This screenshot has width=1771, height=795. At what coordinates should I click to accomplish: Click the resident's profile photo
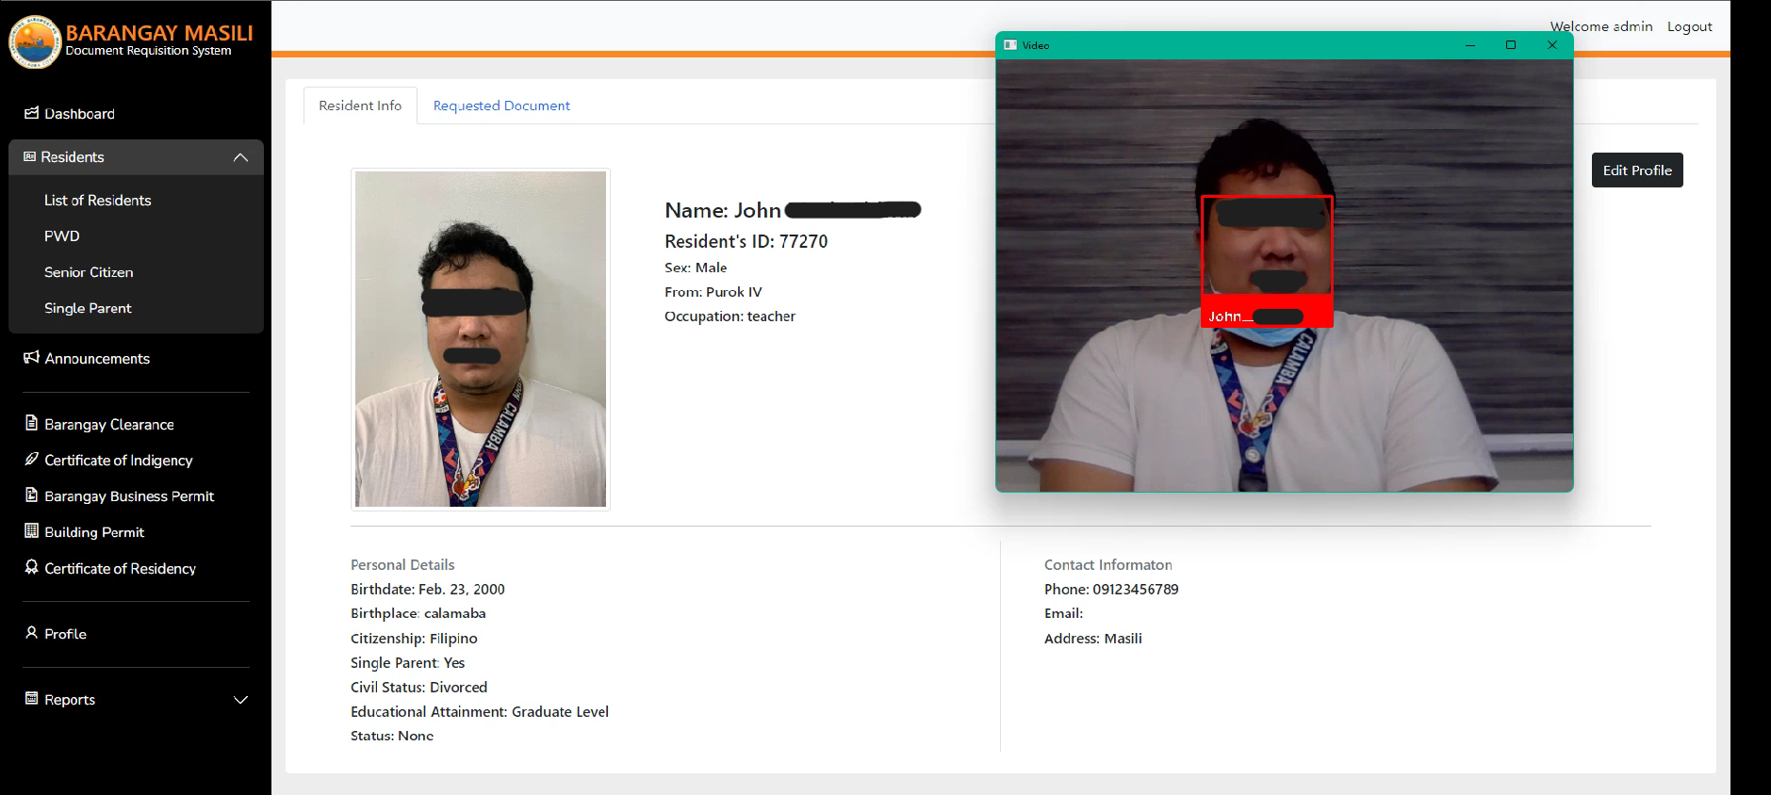click(x=481, y=339)
